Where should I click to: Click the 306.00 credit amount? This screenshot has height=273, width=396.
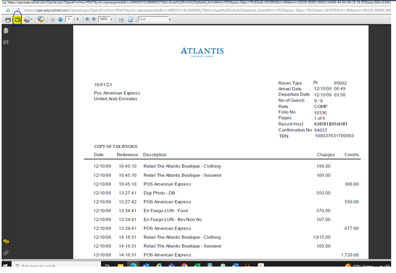tap(351, 184)
